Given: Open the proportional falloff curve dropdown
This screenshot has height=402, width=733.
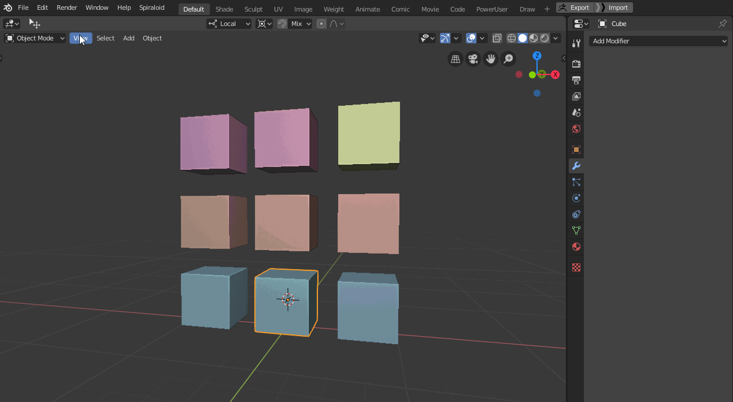Looking at the screenshot, I should (337, 24).
